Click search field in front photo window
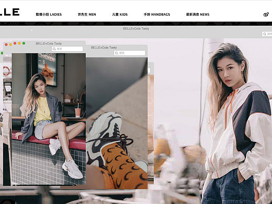Screen dimensions: 272x204 (x=67, y=49)
